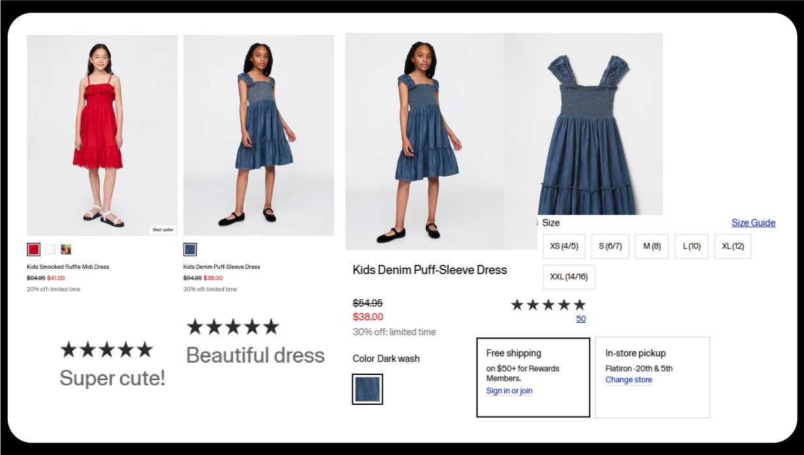Open the red Smocked Ruffle Midi Dress image
804x455 pixels.
click(102, 135)
